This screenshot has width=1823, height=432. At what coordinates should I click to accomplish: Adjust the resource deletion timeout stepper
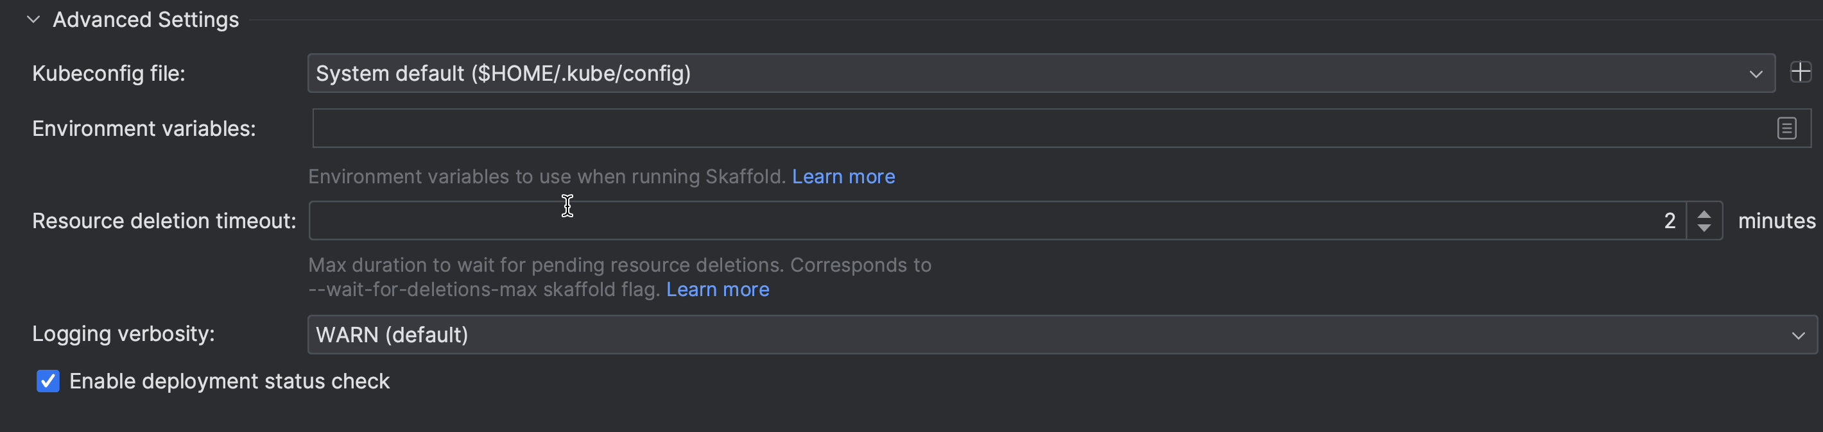coord(1705,220)
